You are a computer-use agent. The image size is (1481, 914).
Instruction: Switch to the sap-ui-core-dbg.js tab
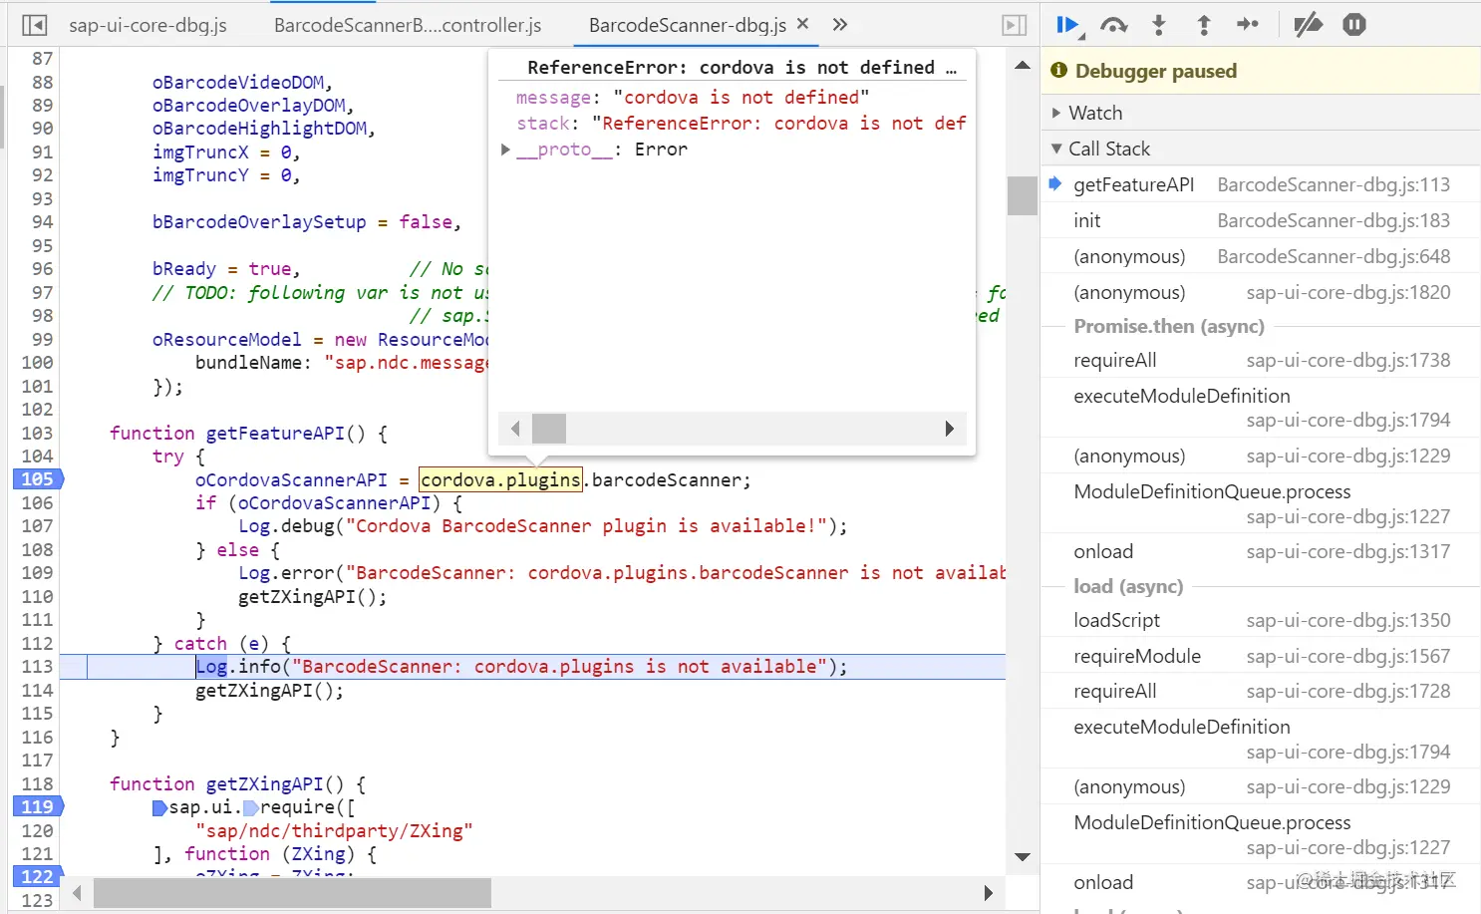click(148, 25)
